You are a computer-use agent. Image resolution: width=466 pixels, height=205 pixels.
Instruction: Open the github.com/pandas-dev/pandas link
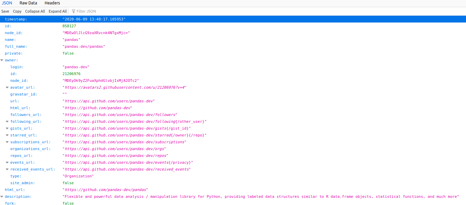click(105, 190)
